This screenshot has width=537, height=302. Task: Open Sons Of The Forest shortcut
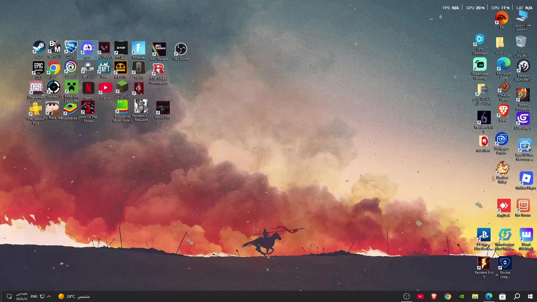click(88, 112)
